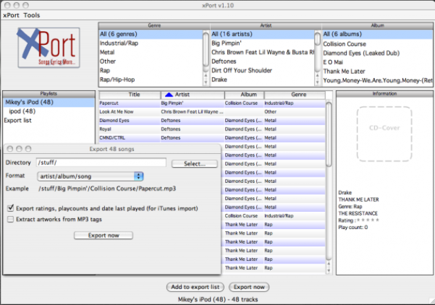Click the Rating stars in Information
Image resolution: width=435 pixels, height=305 pixels.
coord(367,220)
